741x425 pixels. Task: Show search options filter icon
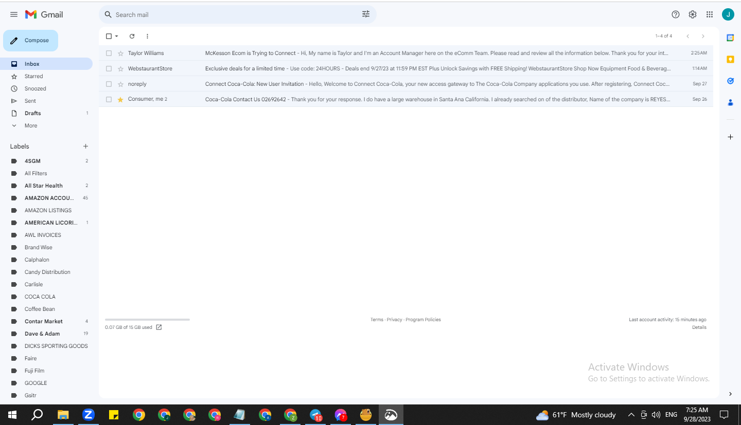pyautogui.click(x=366, y=14)
